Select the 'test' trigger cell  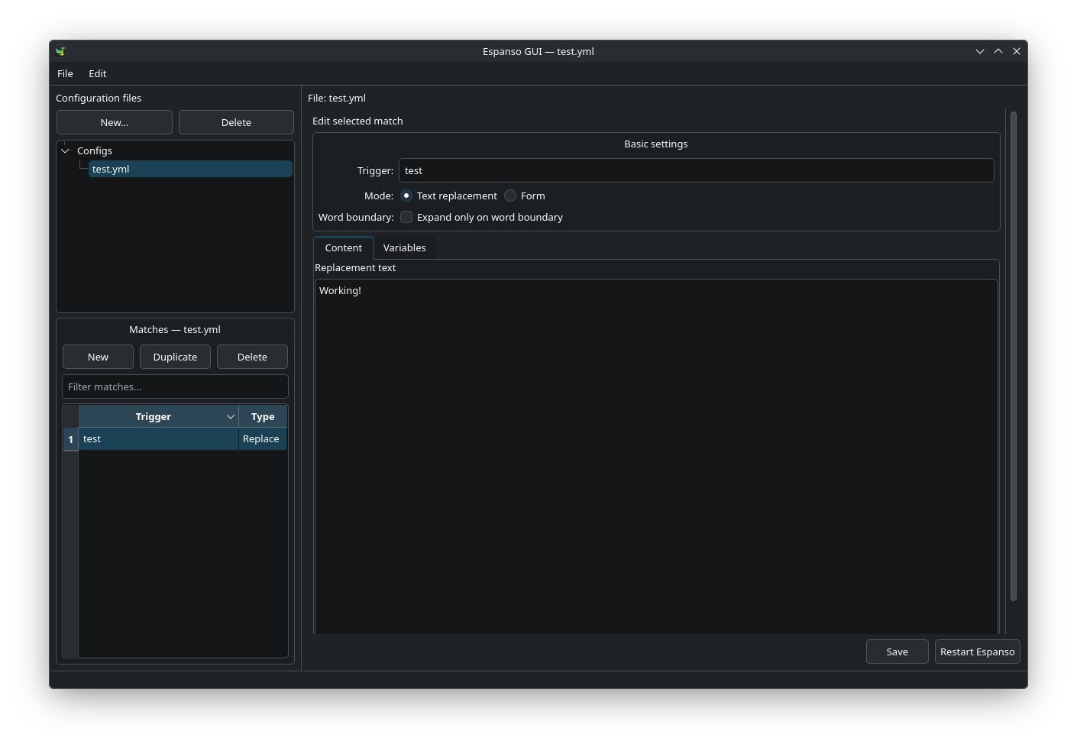click(x=158, y=439)
